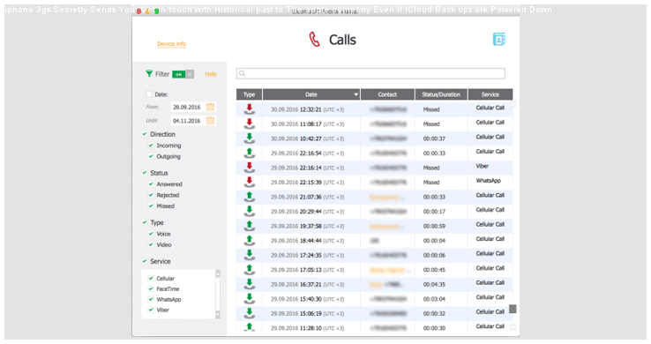This screenshot has width=651, height=344.
Task: Toggle the Service group checkbox
Action: click(x=145, y=261)
